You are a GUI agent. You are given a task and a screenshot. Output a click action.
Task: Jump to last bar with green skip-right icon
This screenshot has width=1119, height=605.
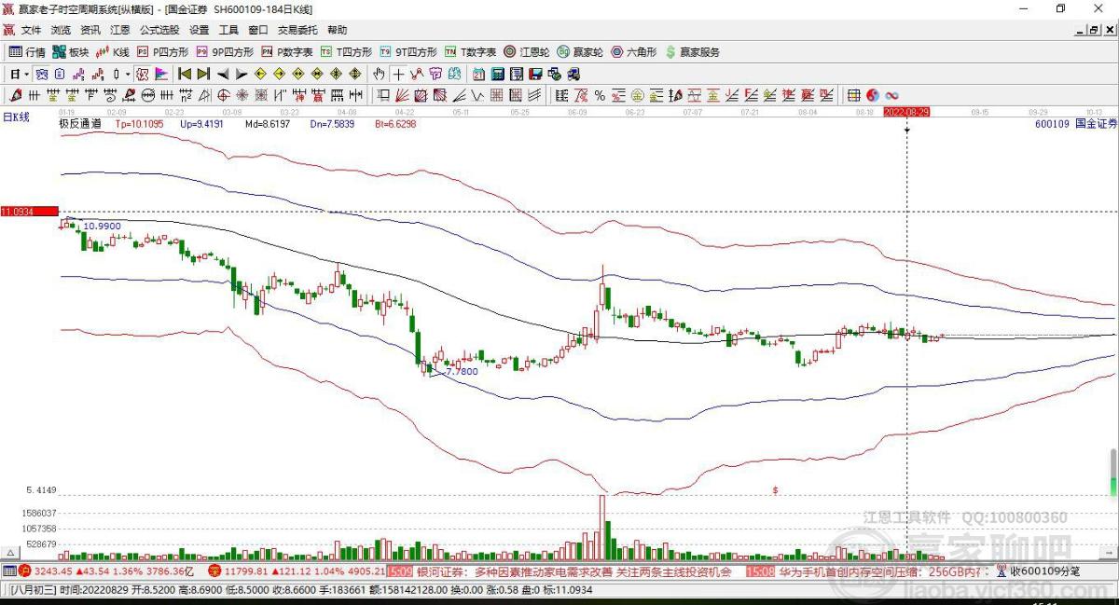pos(203,74)
